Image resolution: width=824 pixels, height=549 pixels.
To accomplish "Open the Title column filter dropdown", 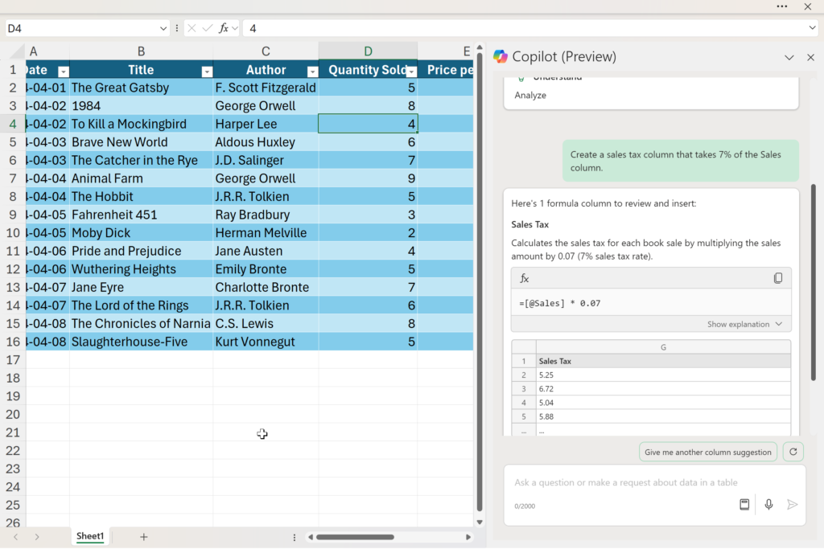I will (207, 72).
